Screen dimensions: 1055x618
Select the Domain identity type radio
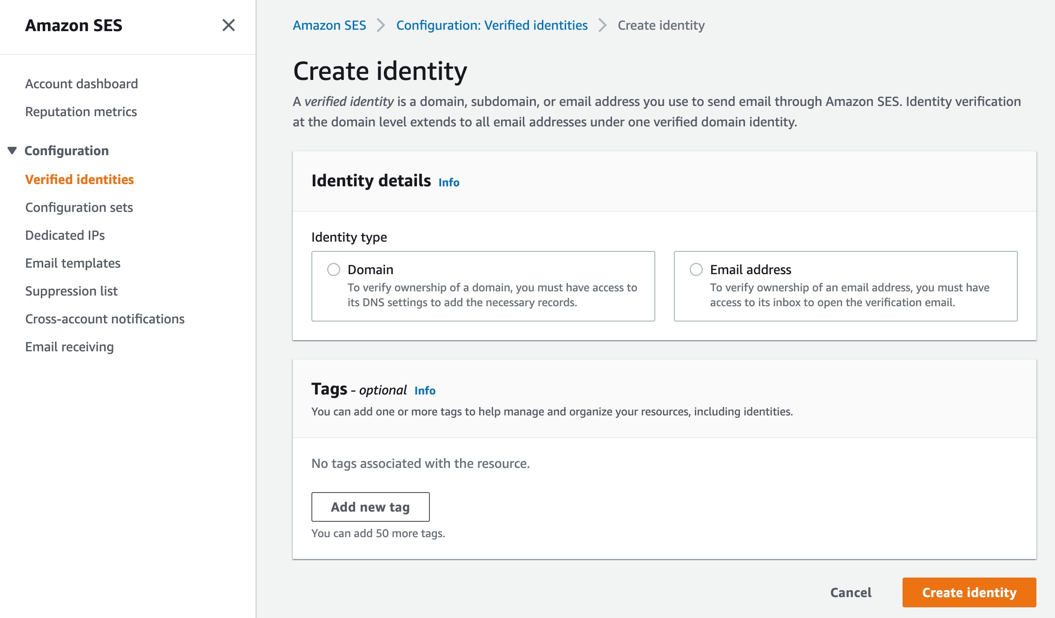[334, 270]
